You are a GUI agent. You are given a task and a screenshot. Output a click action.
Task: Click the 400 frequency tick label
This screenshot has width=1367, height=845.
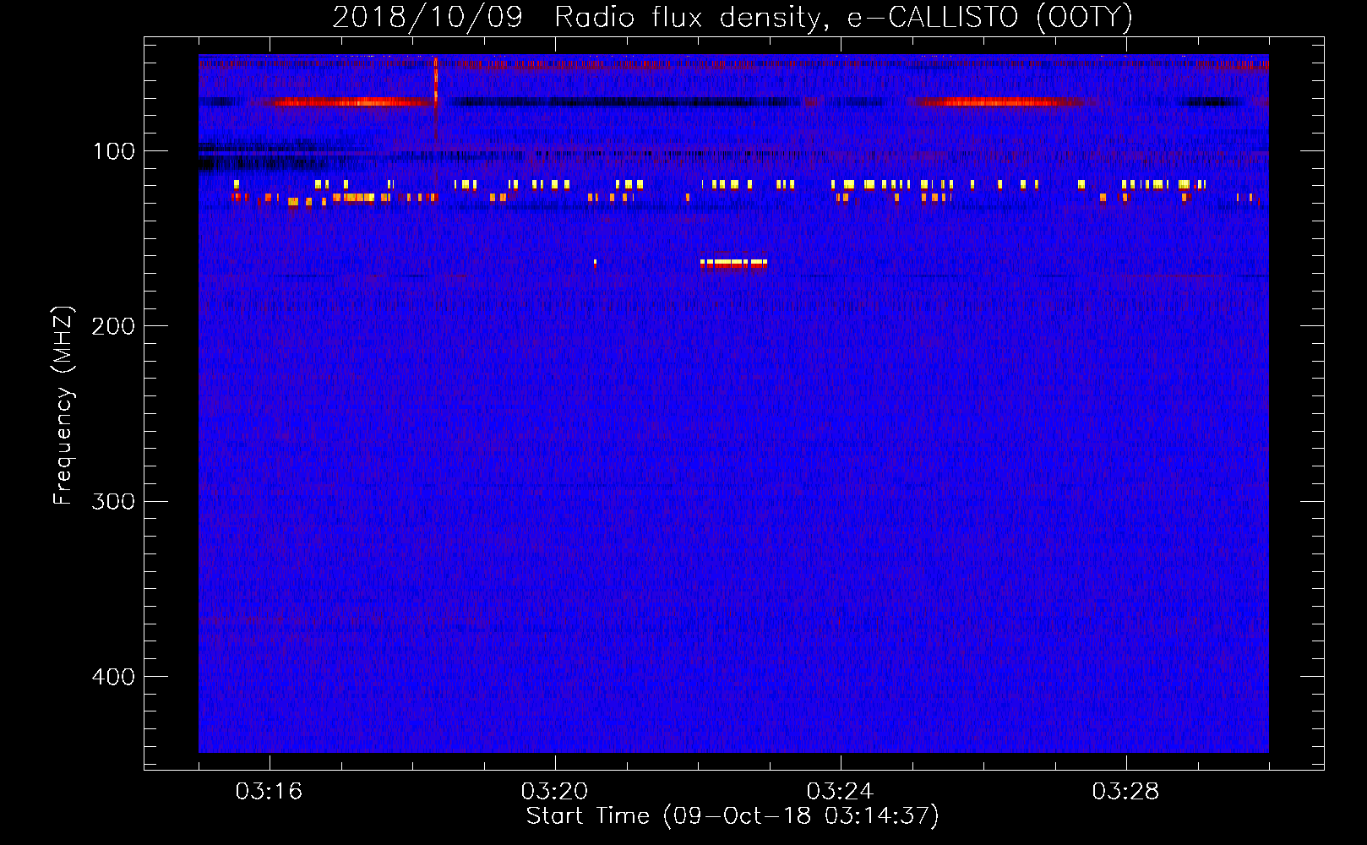[113, 677]
